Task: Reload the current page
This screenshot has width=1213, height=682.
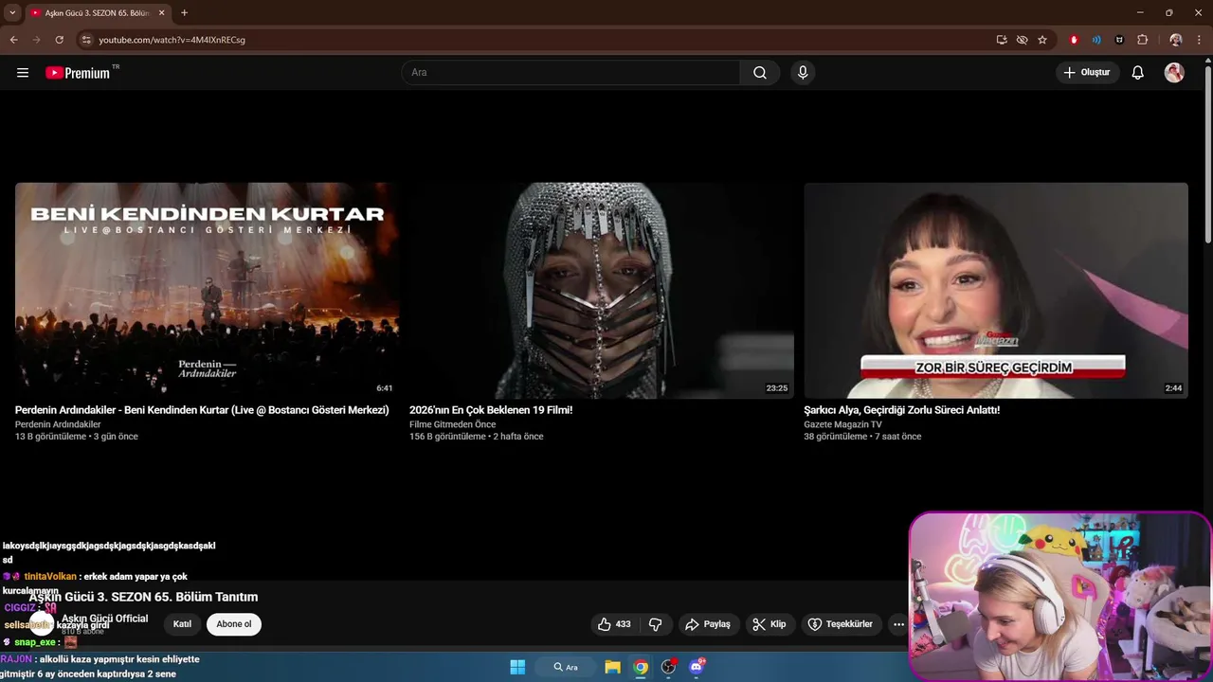Action: [x=59, y=40]
